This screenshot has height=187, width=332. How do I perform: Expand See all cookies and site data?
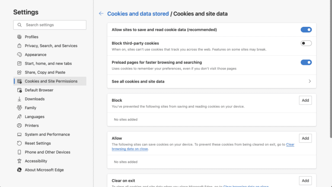[310, 81]
